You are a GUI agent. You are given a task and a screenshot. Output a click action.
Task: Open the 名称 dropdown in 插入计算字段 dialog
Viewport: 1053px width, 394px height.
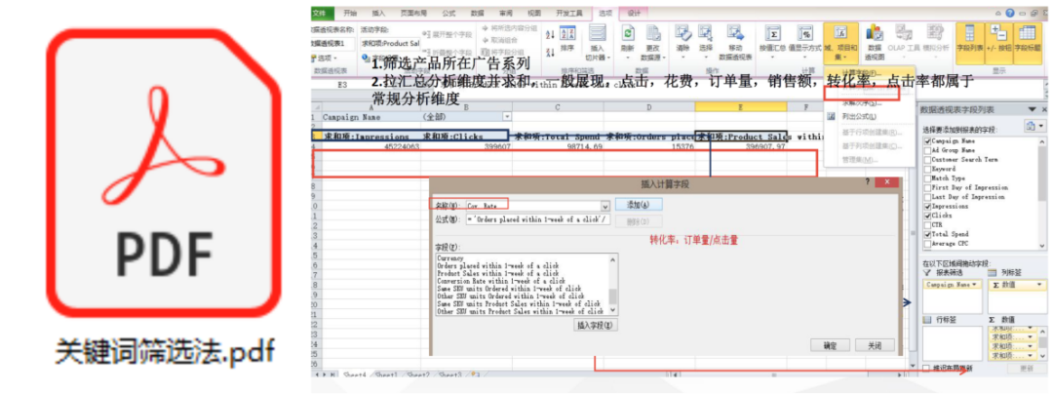click(605, 208)
